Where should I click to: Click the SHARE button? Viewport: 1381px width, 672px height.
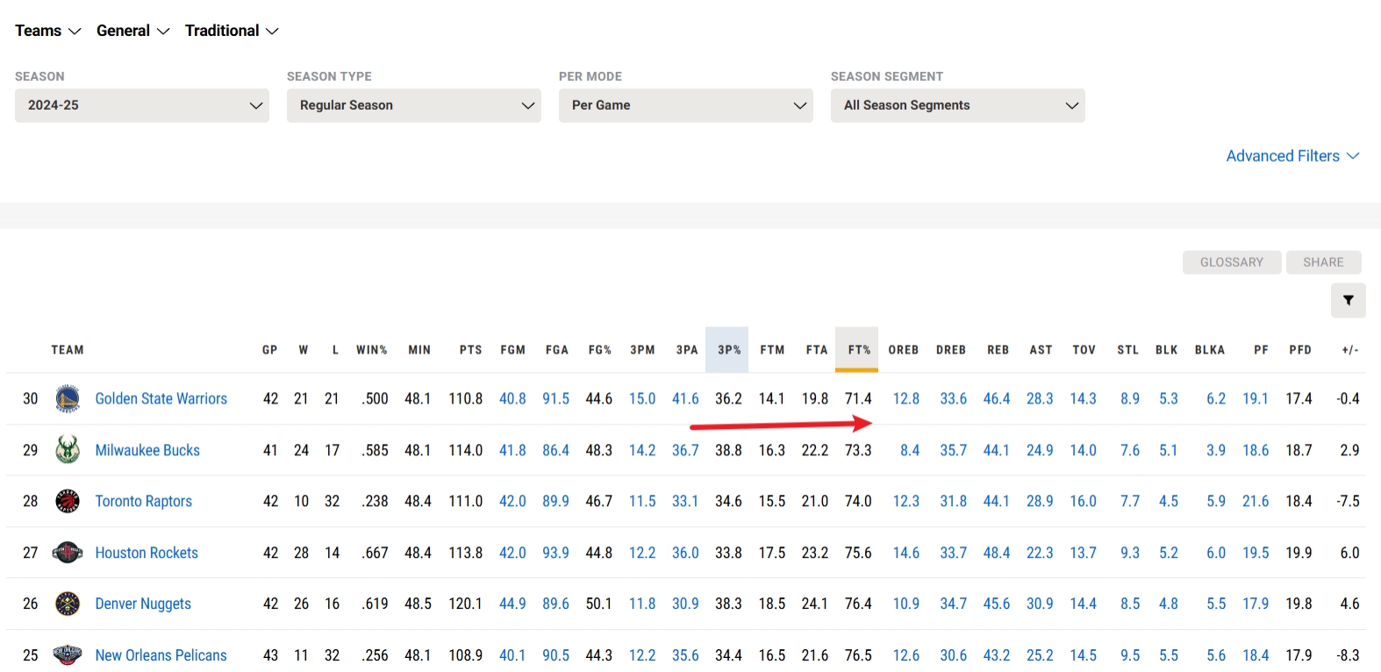point(1323,262)
